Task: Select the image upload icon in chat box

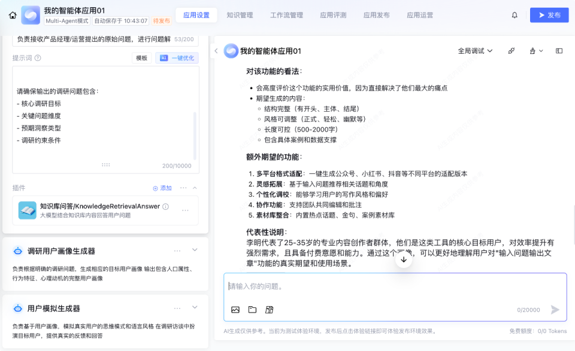Action: pos(235,310)
